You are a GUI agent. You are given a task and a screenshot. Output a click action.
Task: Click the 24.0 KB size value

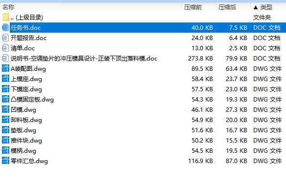(202, 38)
